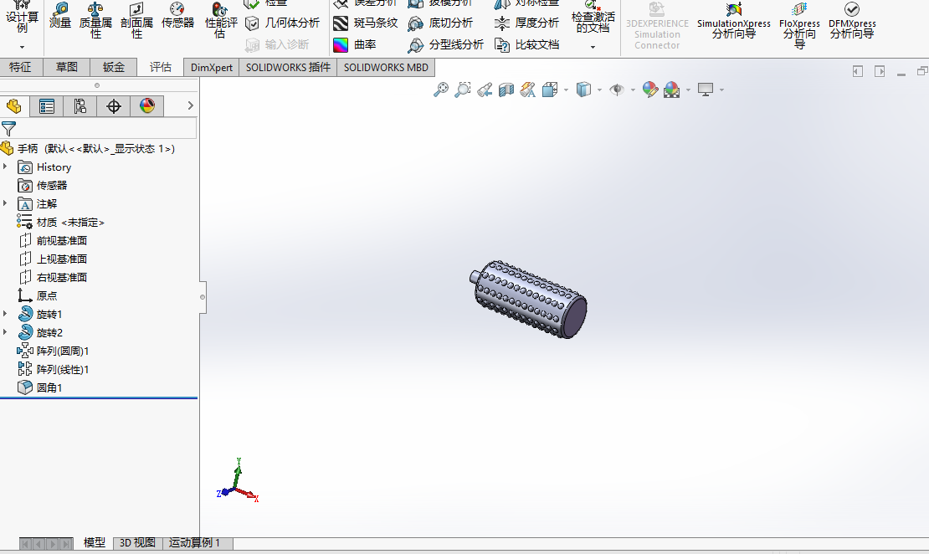Click Zoom to Fit icon

click(x=441, y=90)
